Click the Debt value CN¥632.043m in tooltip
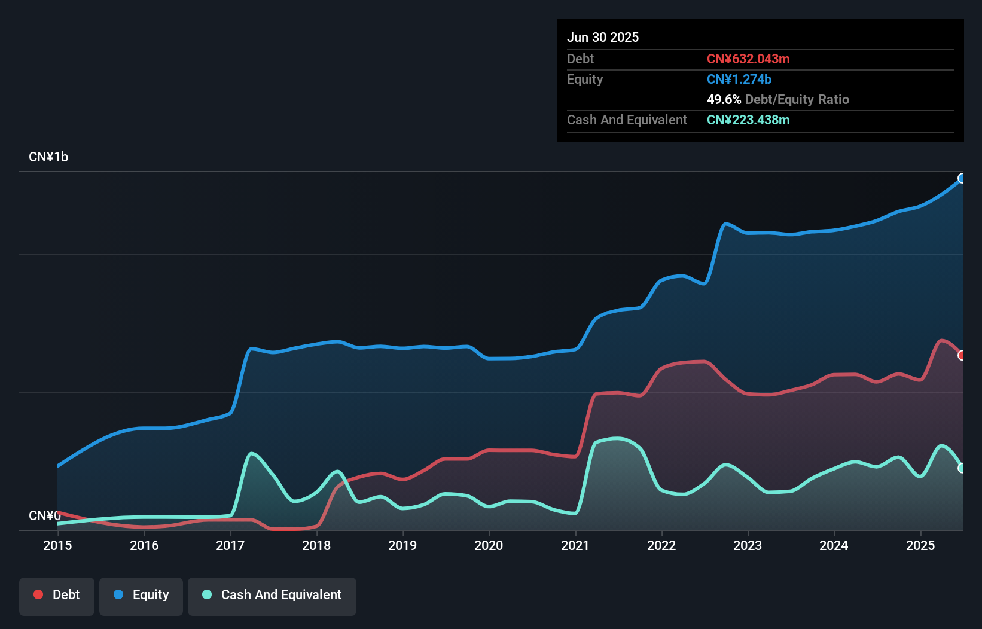 click(x=748, y=59)
